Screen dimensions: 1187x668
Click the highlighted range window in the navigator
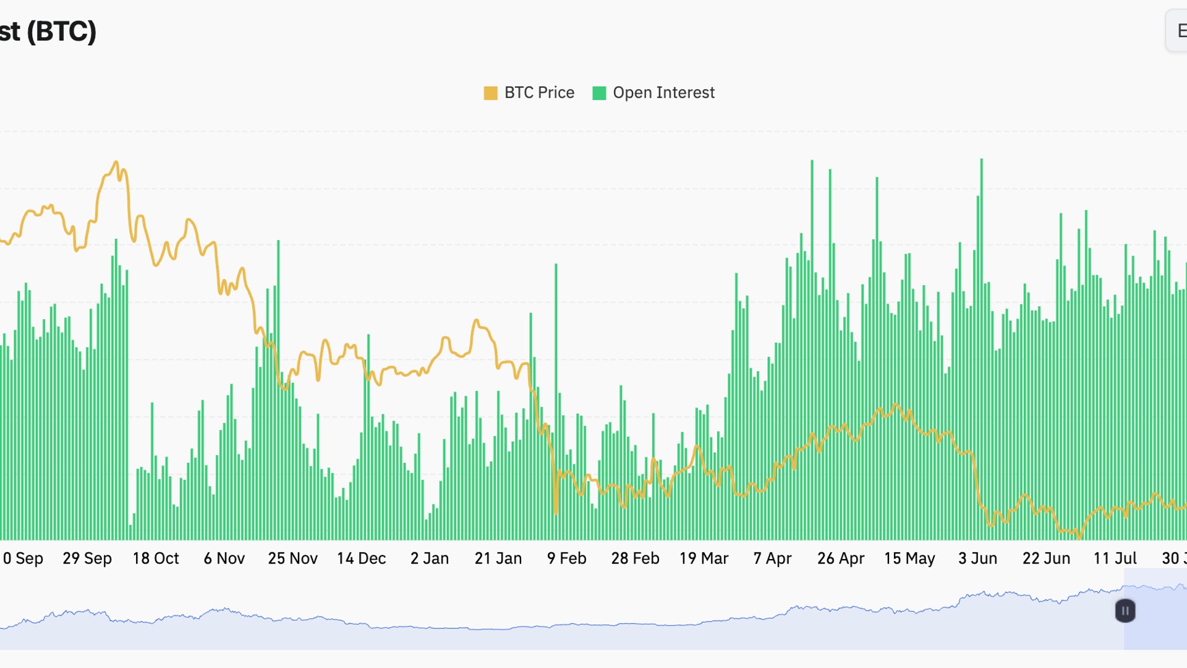click(x=1155, y=609)
